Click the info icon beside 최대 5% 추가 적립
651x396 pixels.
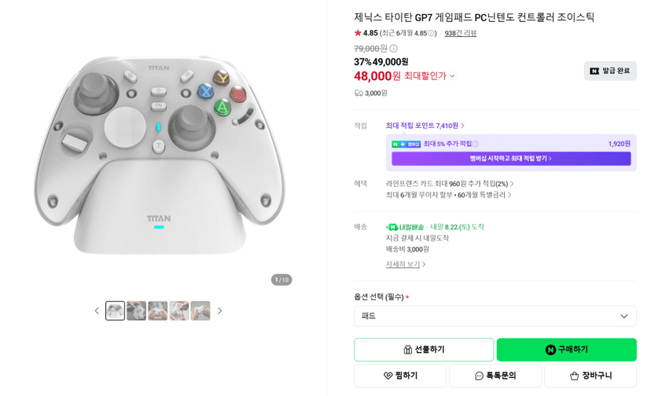click(476, 144)
